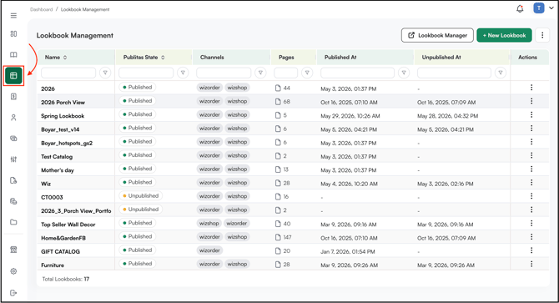Click the Name column filter funnel
The width and height of the screenshot is (559, 303).
pos(105,73)
